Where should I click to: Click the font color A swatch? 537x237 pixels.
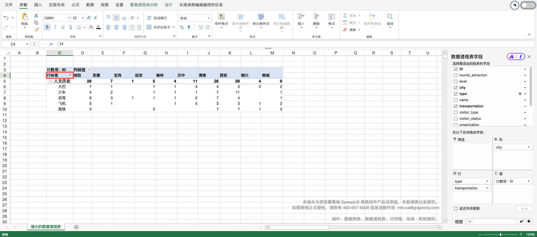(x=98, y=27)
